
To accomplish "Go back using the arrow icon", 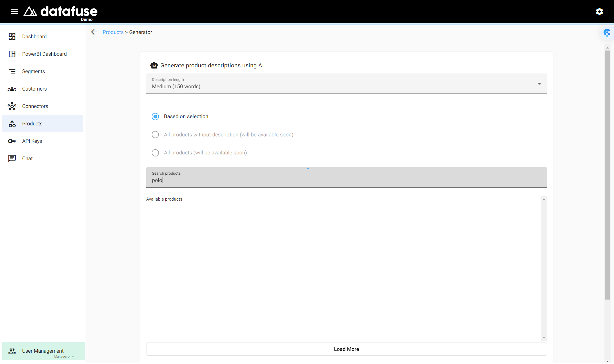I will tap(94, 32).
